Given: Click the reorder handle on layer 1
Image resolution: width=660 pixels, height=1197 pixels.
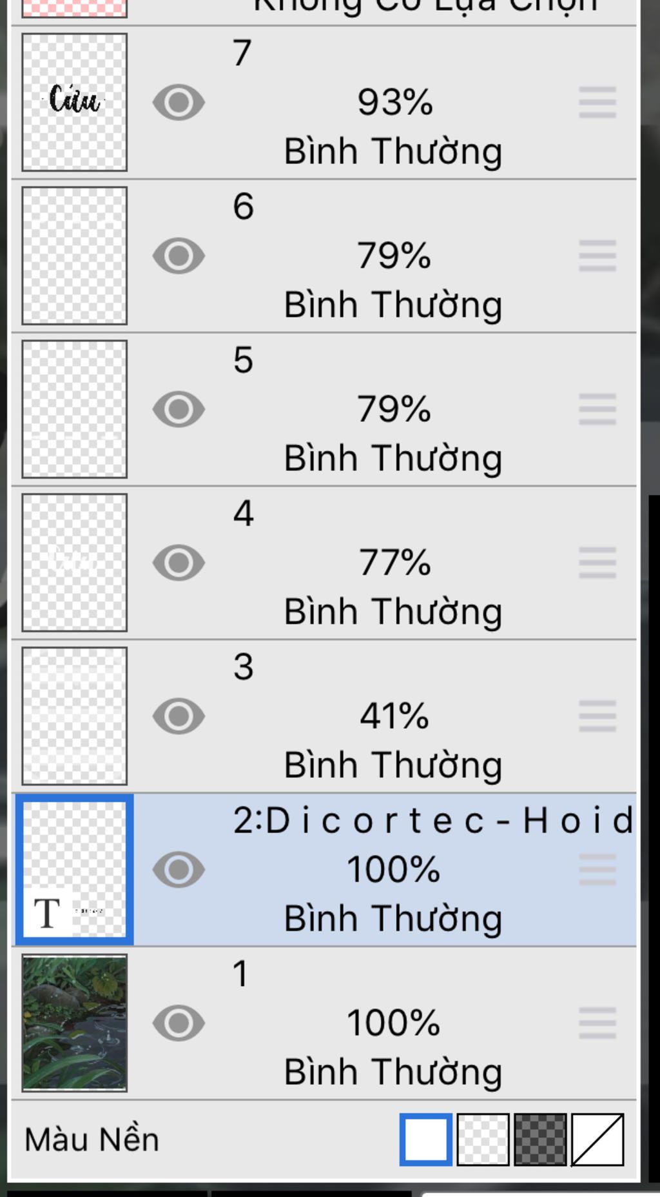Looking at the screenshot, I should [597, 1024].
